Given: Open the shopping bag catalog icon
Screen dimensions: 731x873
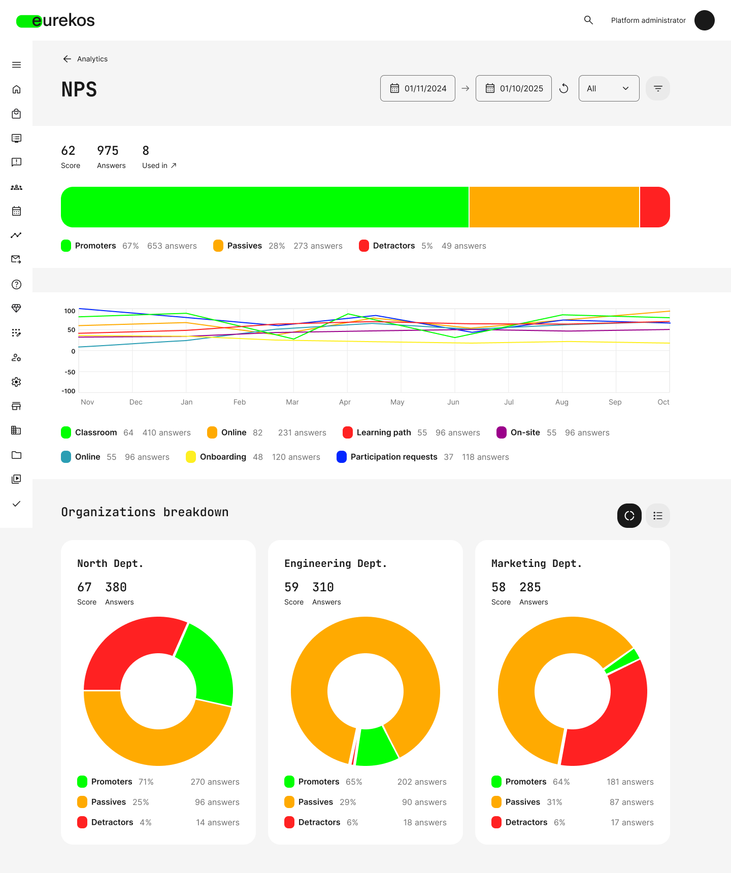Looking at the screenshot, I should (x=16, y=114).
